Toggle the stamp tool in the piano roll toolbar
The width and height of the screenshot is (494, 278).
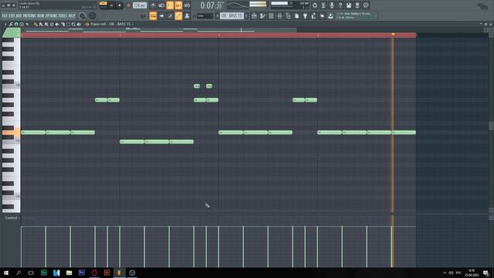pos(22,24)
